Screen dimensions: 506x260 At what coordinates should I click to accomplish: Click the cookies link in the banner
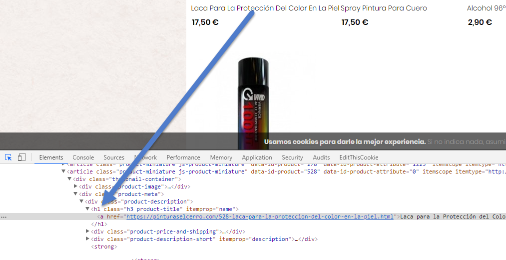point(305,142)
